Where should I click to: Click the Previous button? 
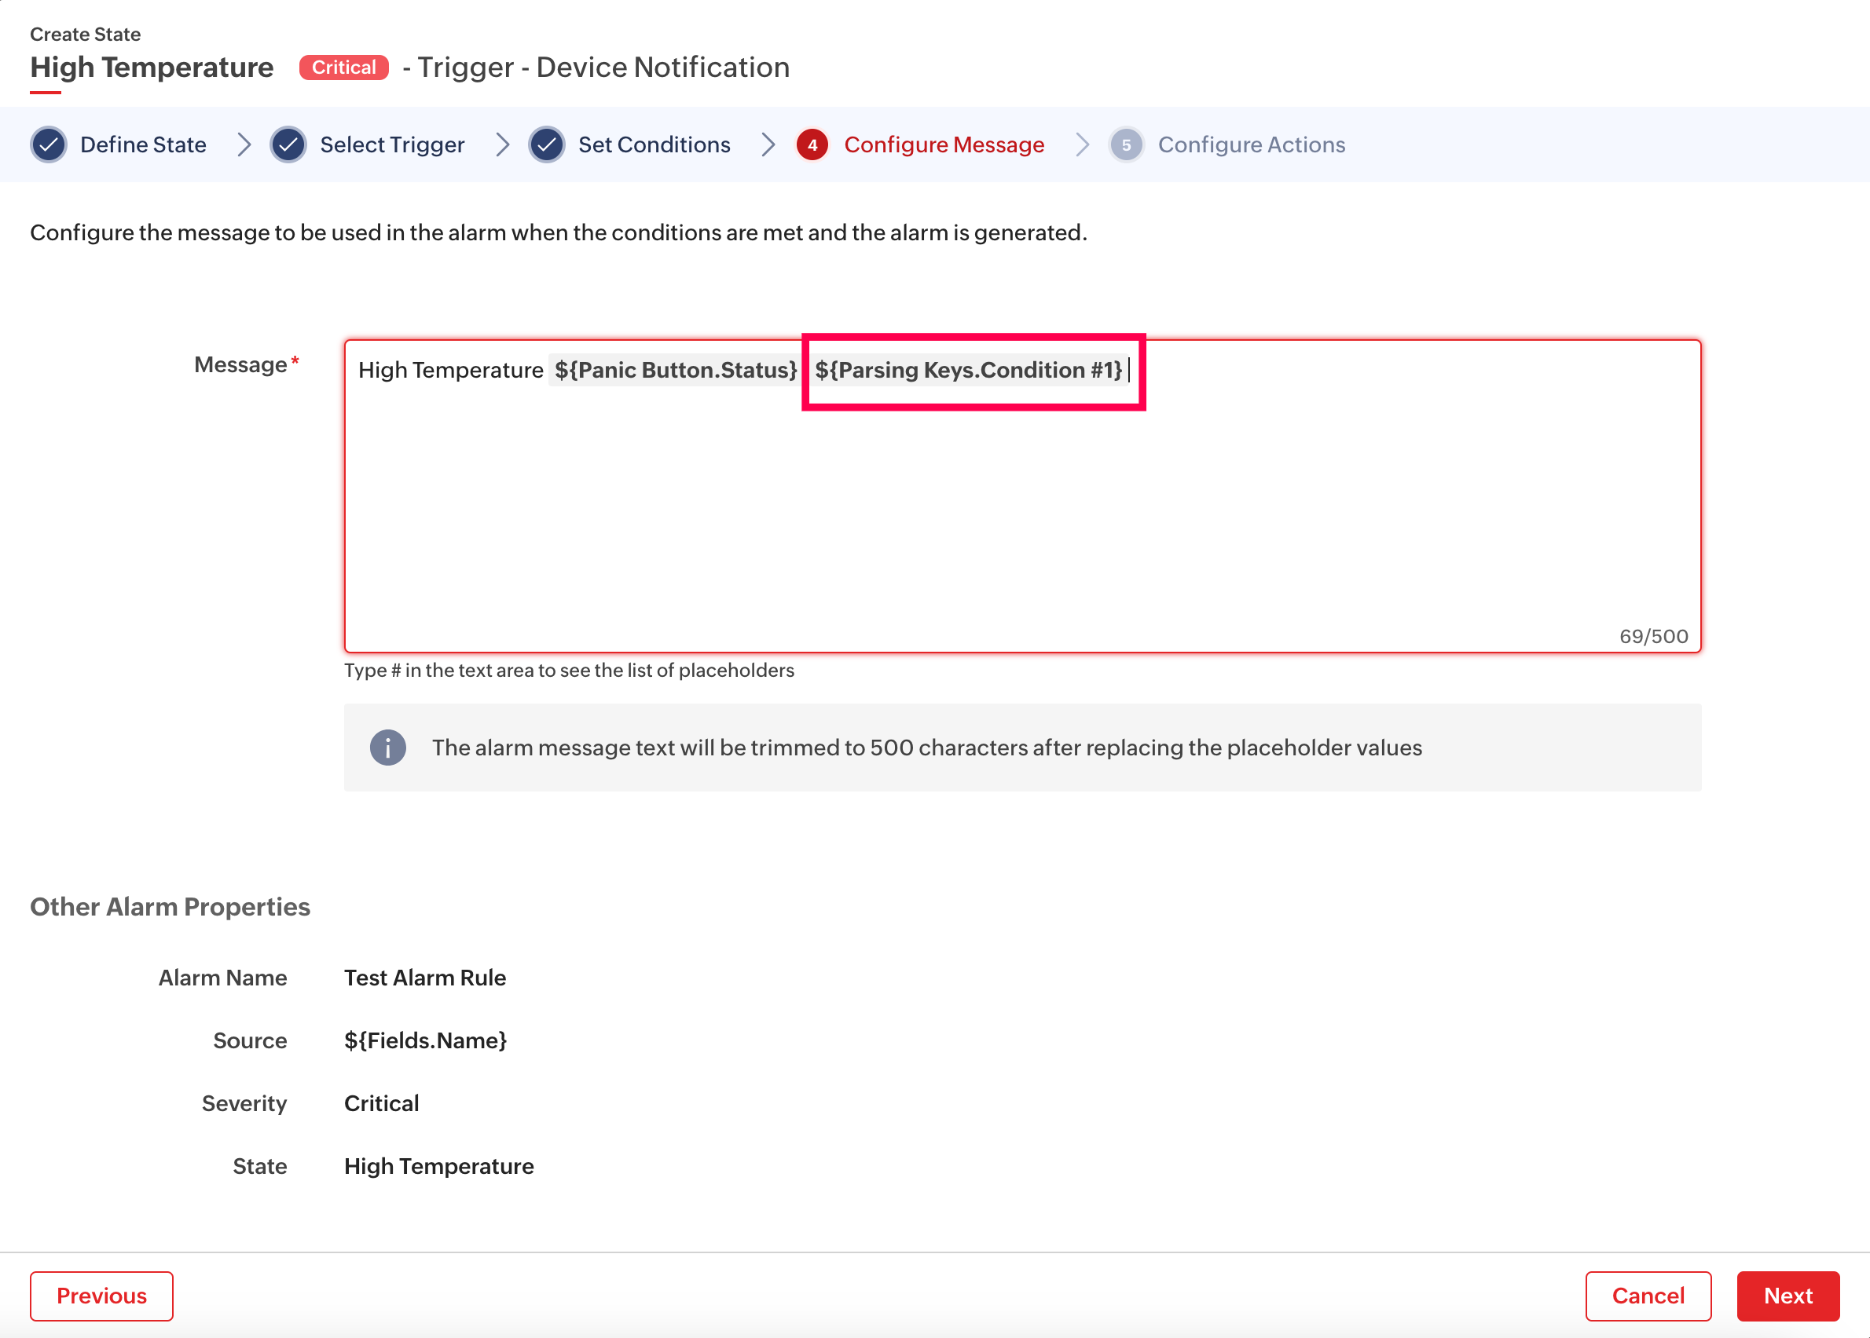[x=101, y=1295]
